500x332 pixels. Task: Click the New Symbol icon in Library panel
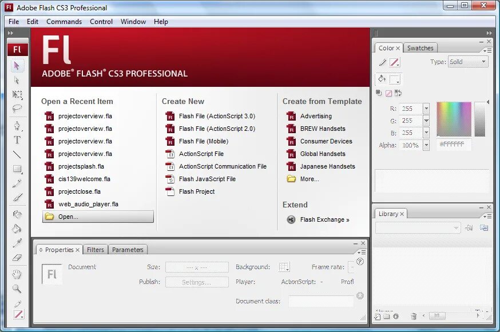378,317
